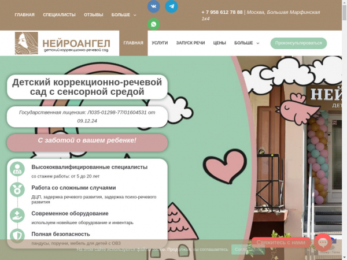Click the НЕЙРОАНГЕ�L brand name text
The image size is (347, 260).
(76, 43)
